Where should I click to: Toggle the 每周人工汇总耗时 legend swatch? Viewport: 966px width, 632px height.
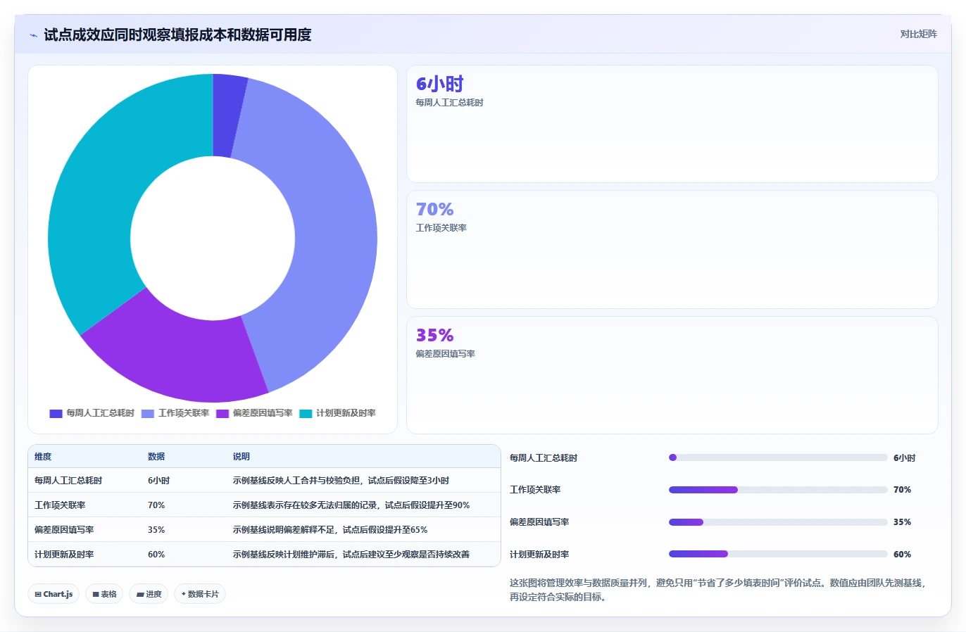pyautogui.click(x=56, y=413)
